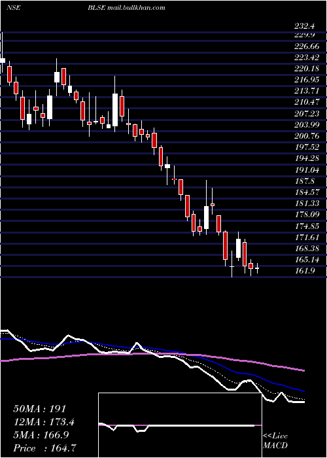The height and width of the screenshot is (458, 327).
Task: Click the 178.09 price value
Action: pyautogui.click(x=307, y=215)
